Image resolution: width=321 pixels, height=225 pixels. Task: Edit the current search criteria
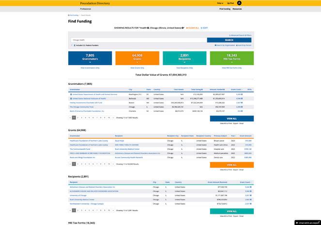coord(204,28)
